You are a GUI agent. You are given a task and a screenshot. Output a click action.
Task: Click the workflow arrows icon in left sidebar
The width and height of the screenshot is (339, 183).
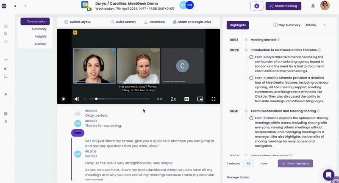point(6,60)
